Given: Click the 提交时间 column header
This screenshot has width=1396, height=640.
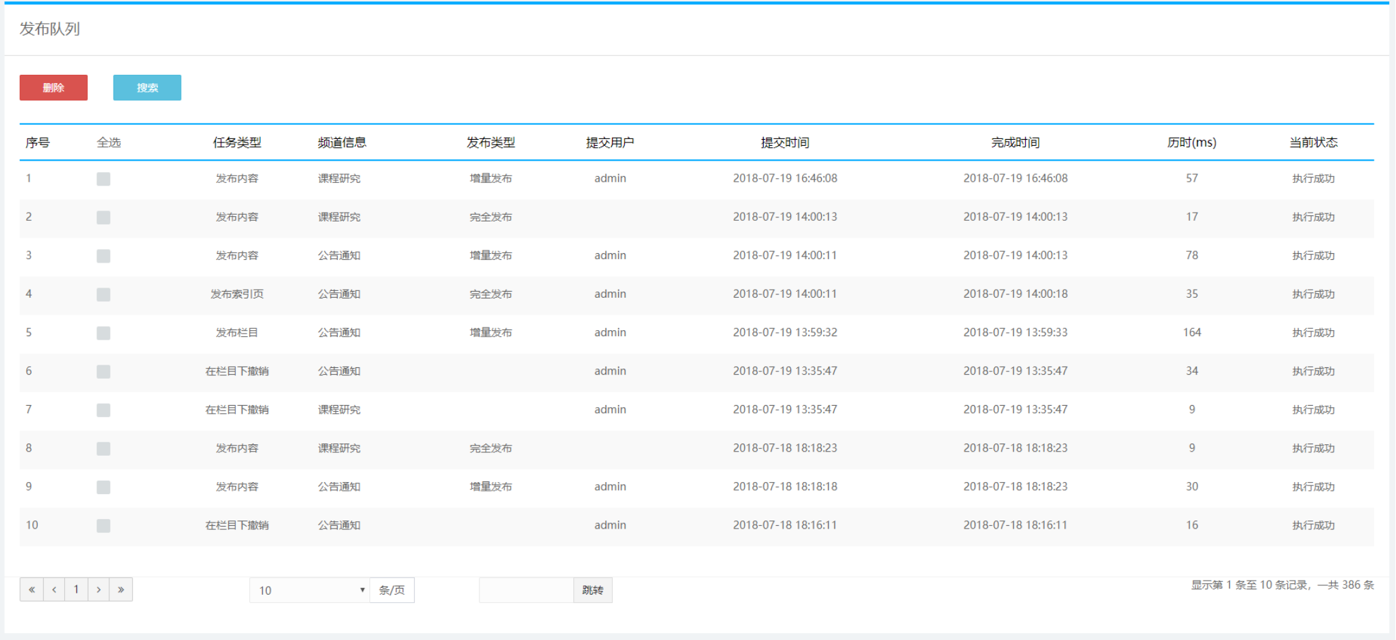Looking at the screenshot, I should 785,142.
